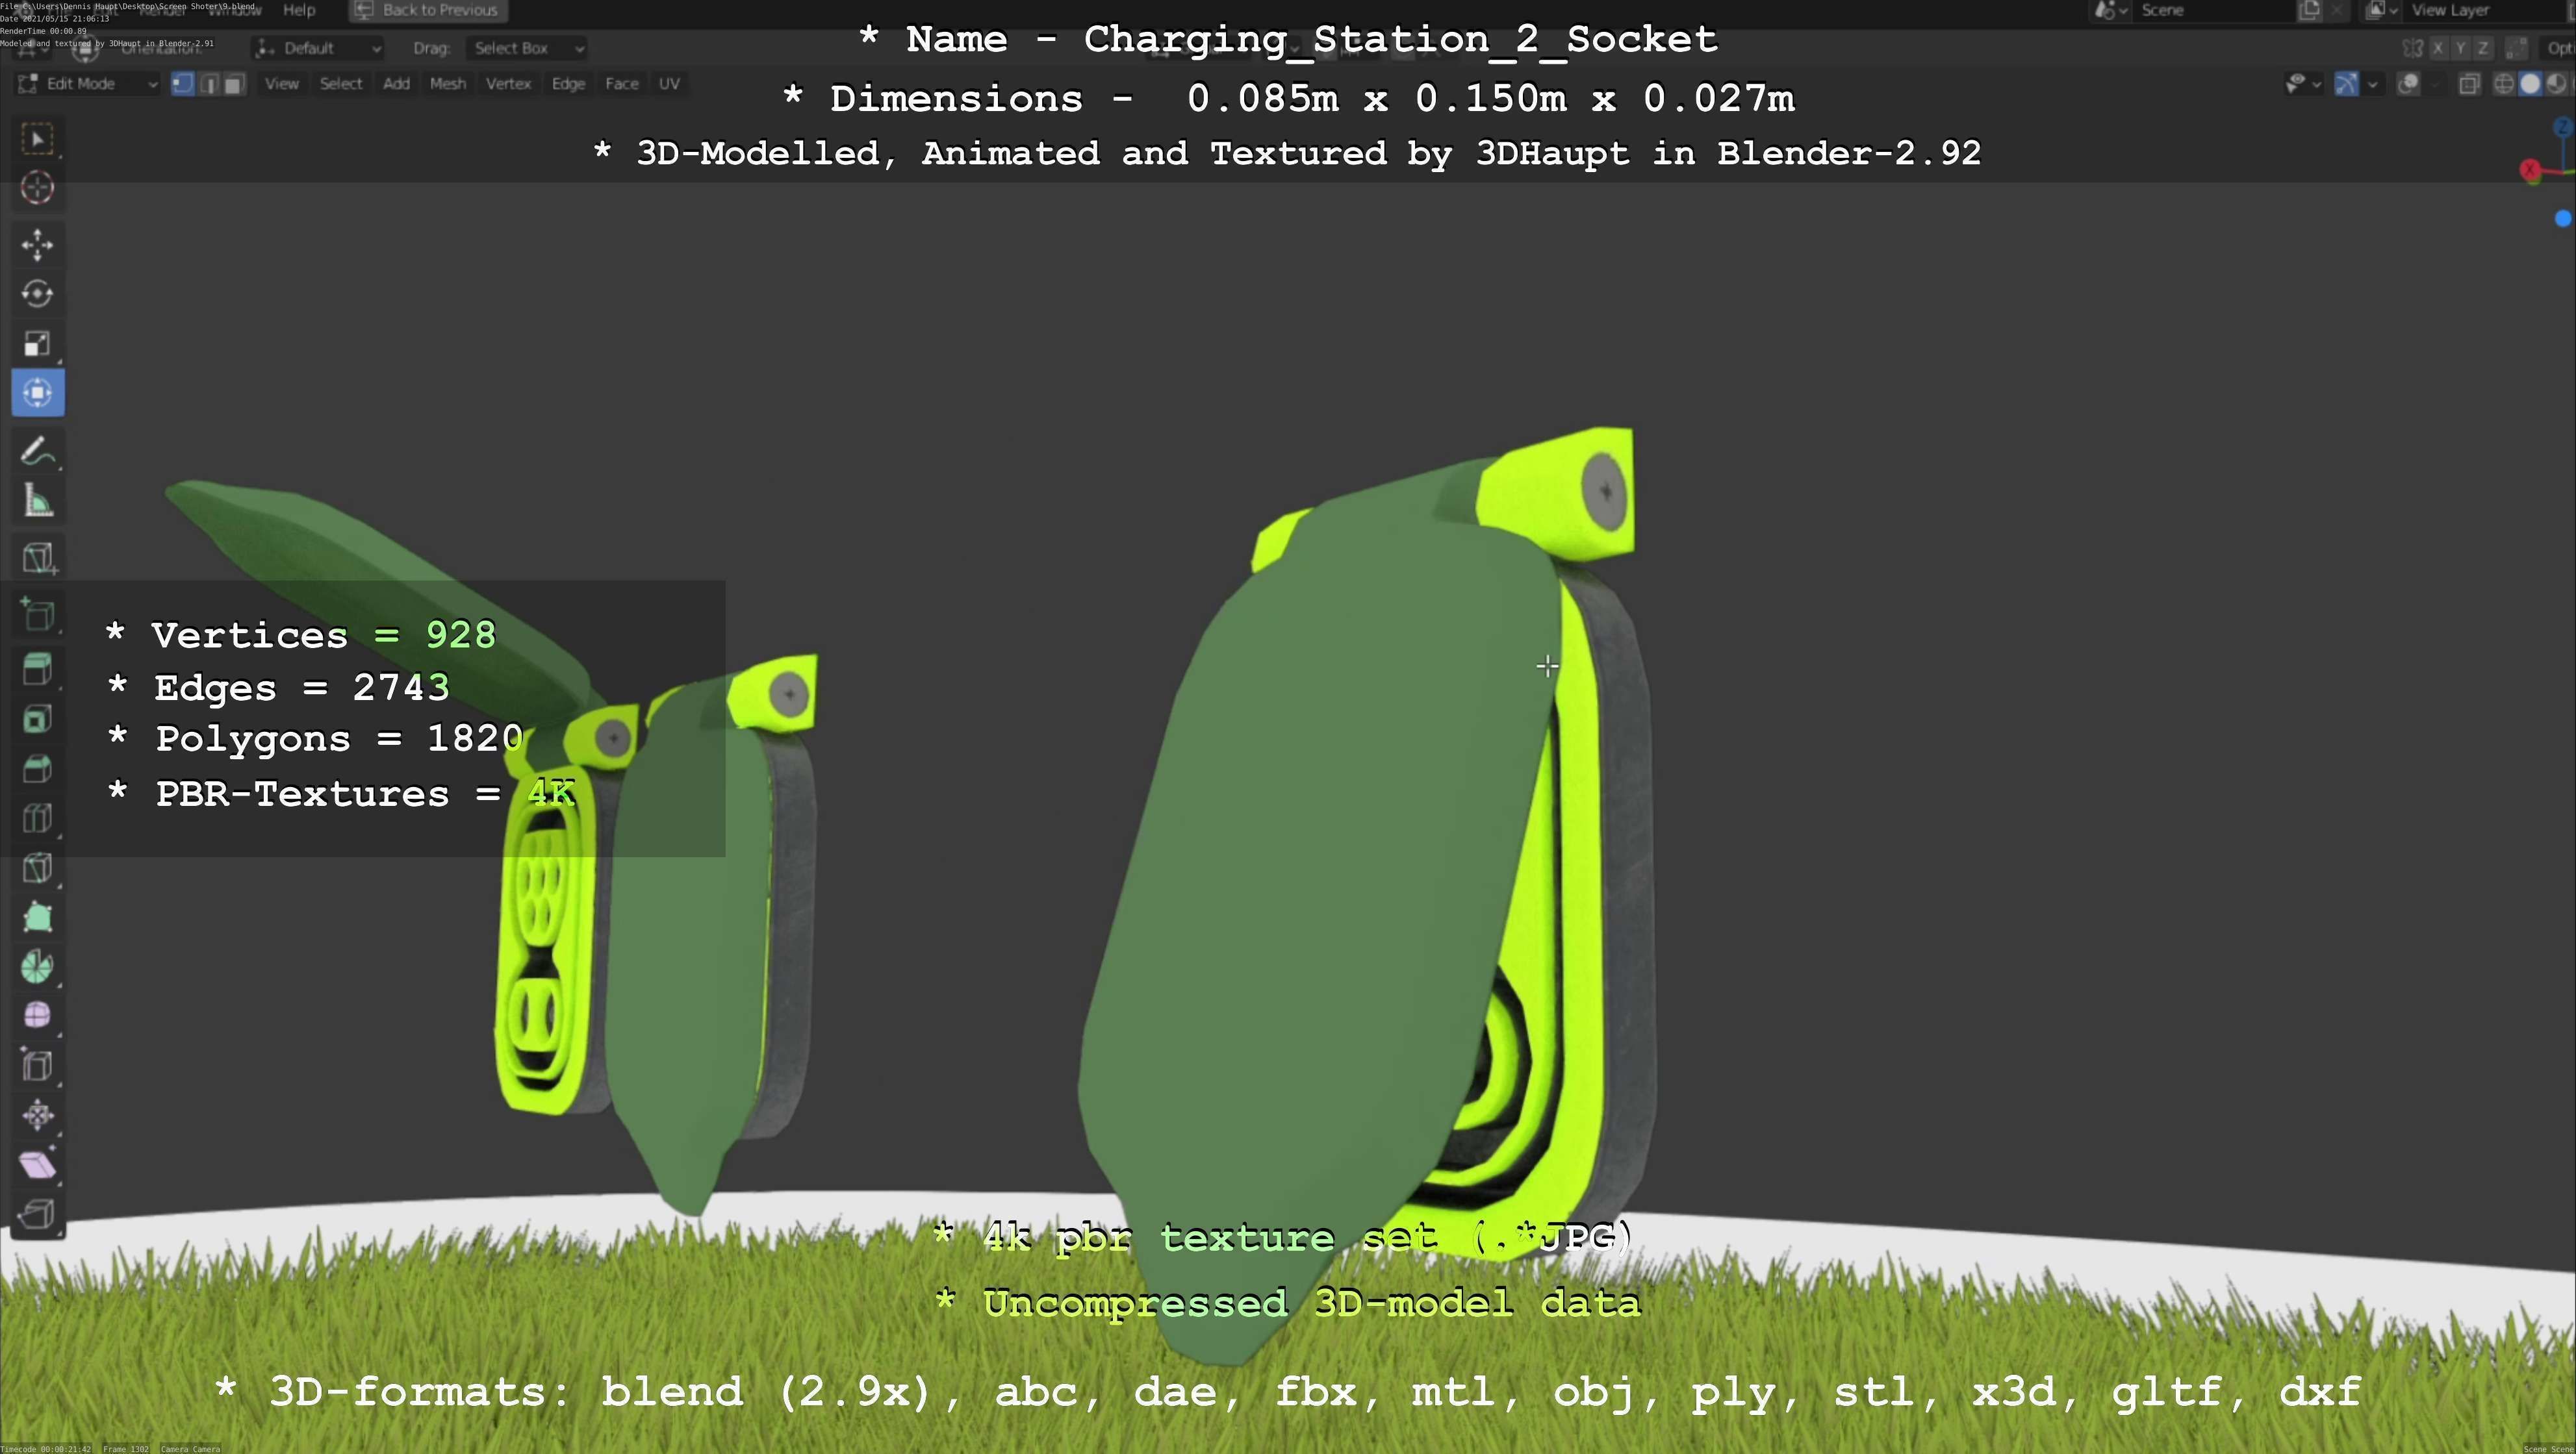Image resolution: width=2576 pixels, height=1454 pixels.
Task: Enable edge select mode
Action: pos(209,84)
